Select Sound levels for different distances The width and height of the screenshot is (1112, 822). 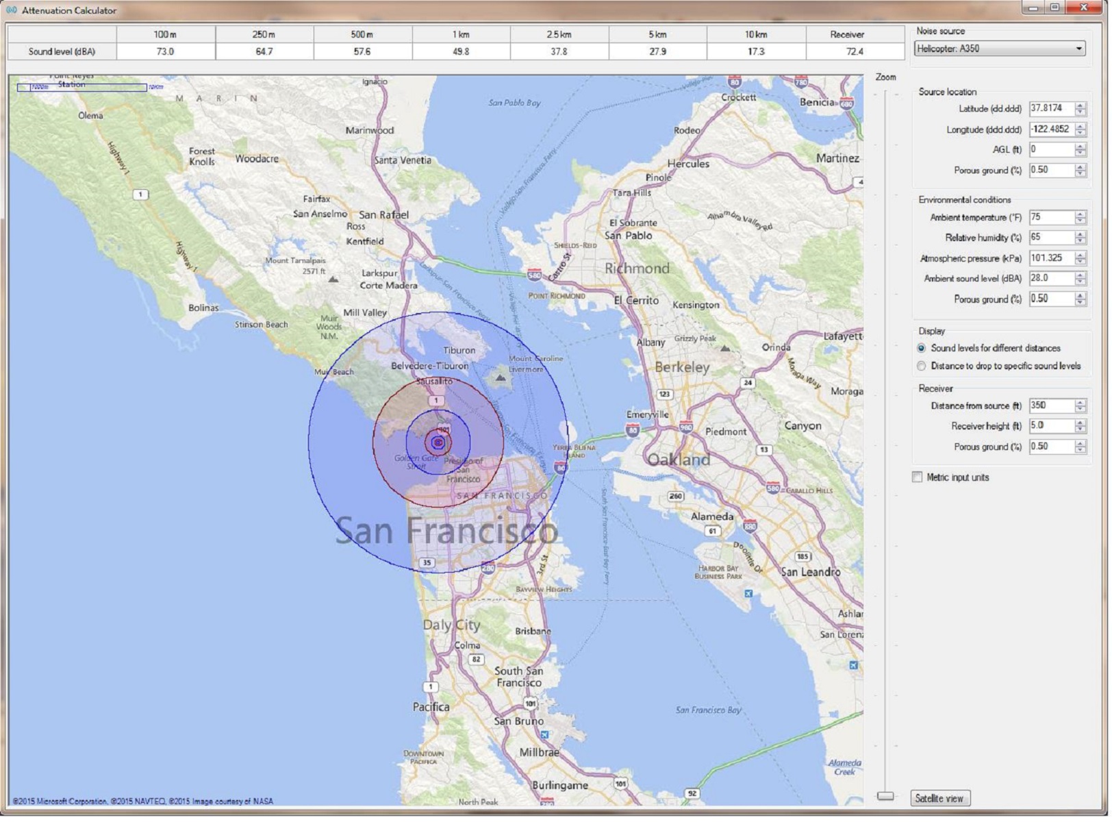[x=922, y=349]
